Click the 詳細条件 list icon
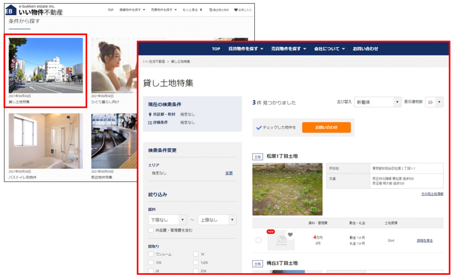The width and height of the screenshot is (456, 278). pyautogui.click(x=150, y=122)
